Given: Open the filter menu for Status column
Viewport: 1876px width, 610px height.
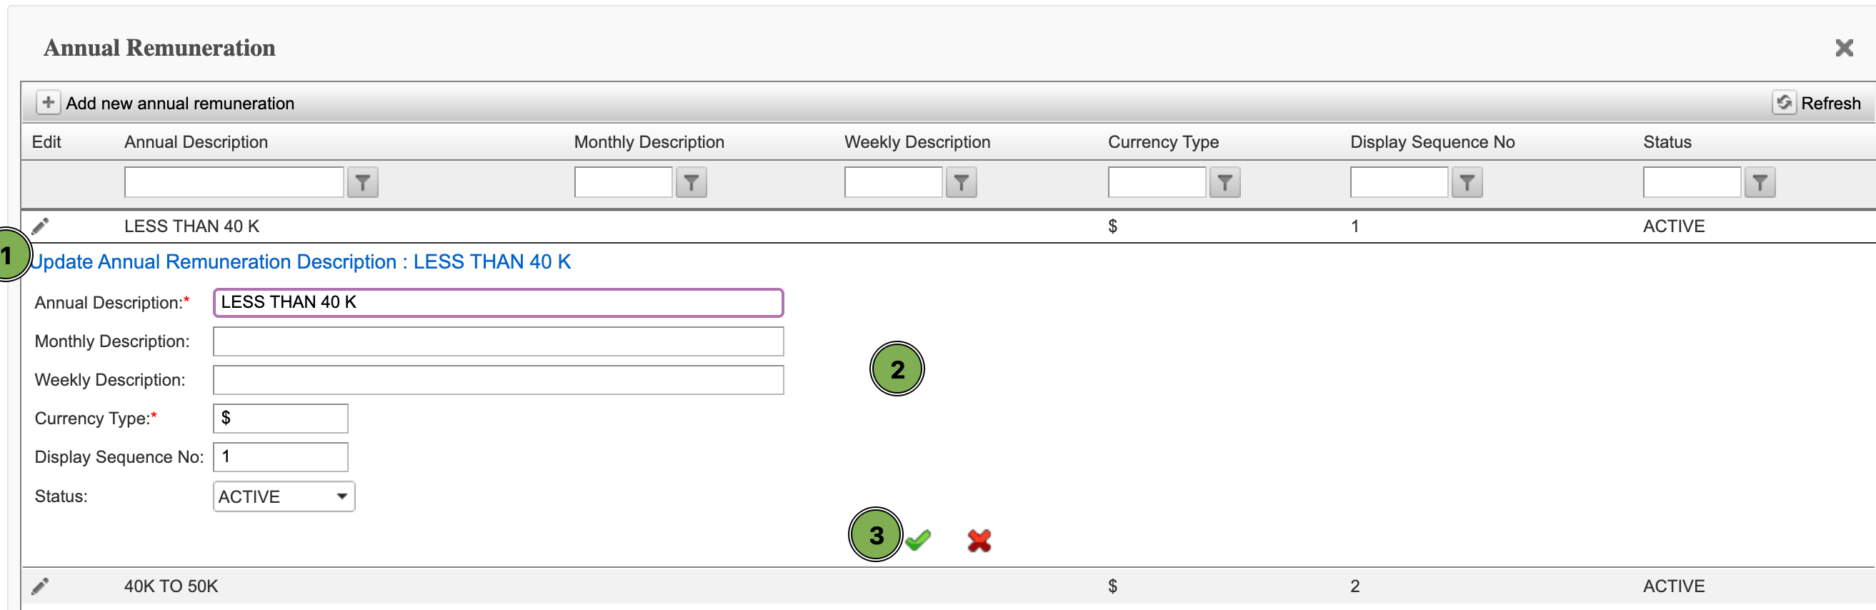Looking at the screenshot, I should click(x=1760, y=183).
